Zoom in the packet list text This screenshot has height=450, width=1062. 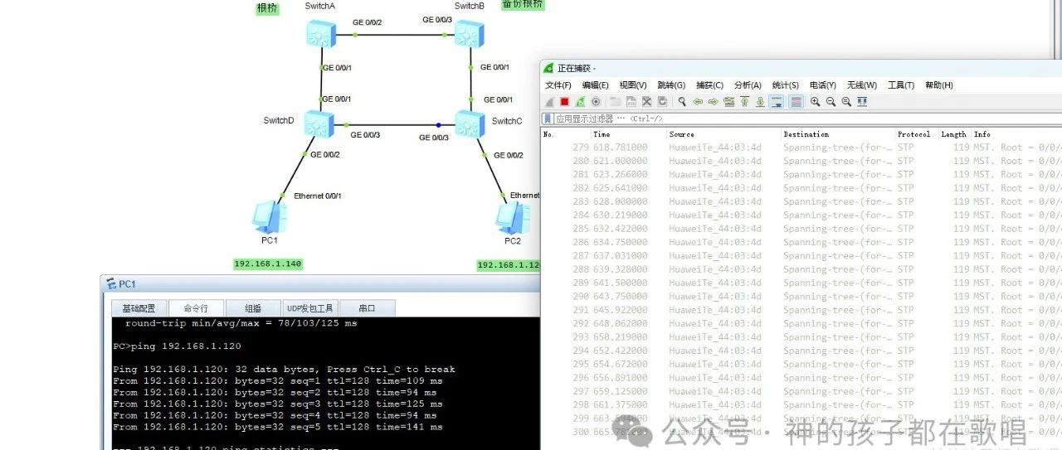[x=816, y=102]
